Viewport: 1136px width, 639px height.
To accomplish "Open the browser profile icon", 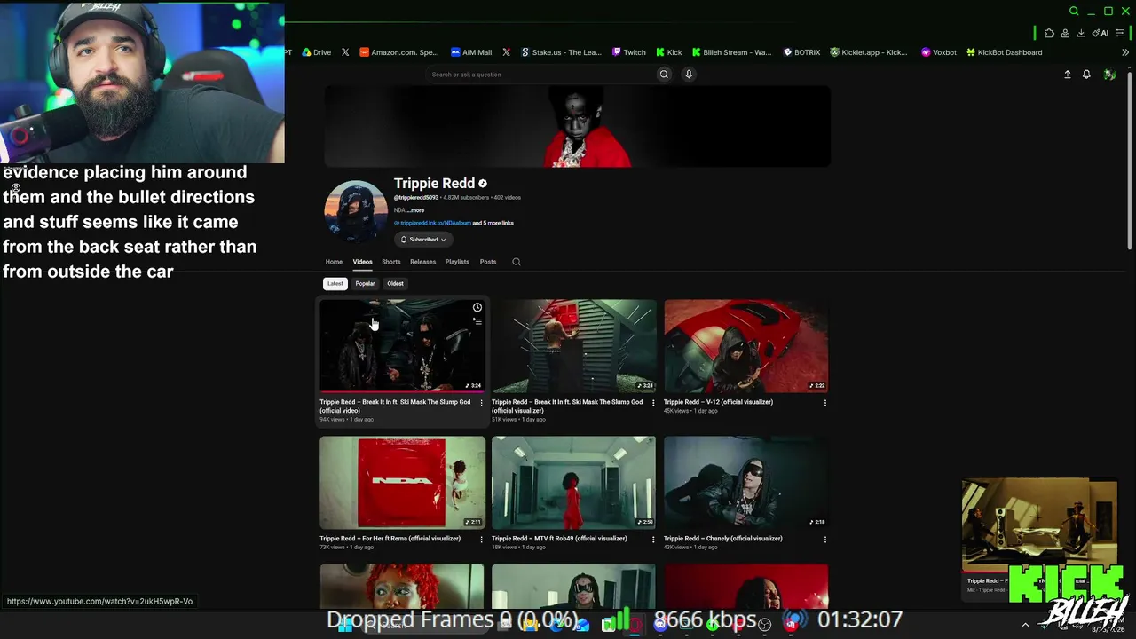I will pos(1065,33).
